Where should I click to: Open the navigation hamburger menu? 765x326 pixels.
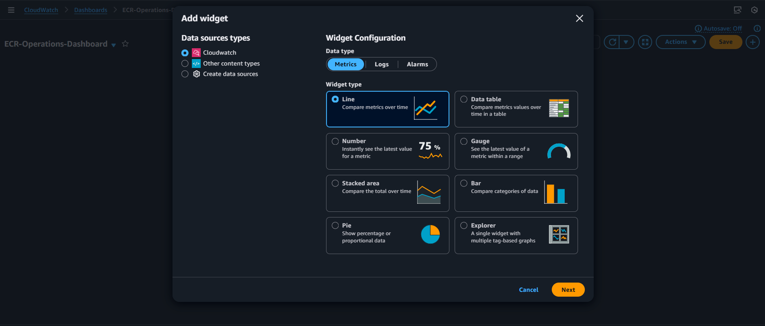point(11,10)
